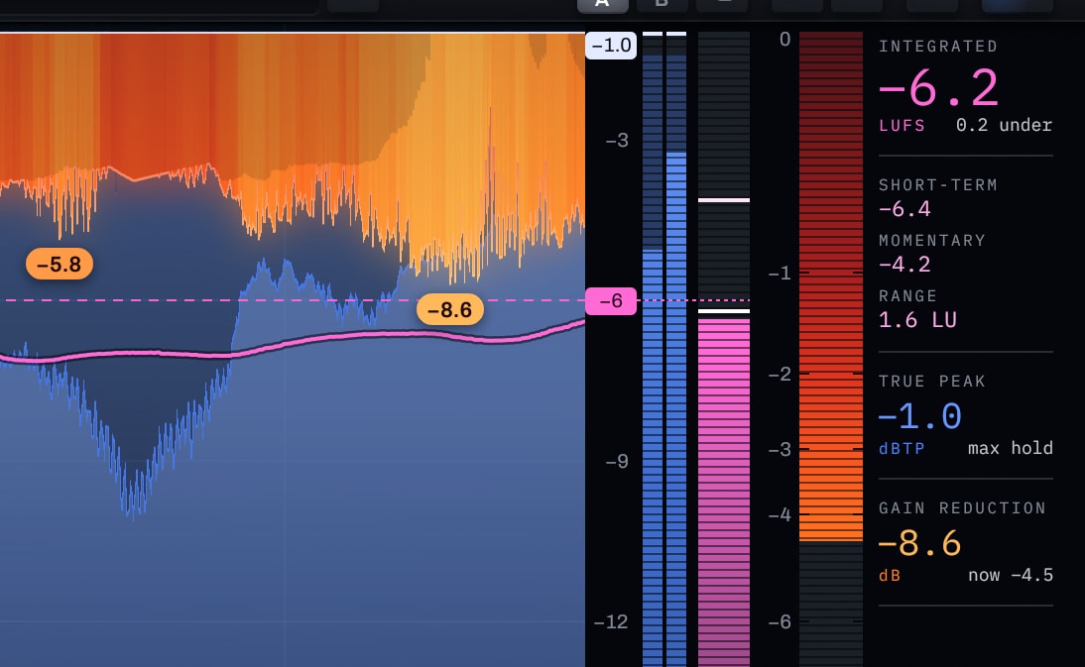
Task: Select the A comparison slot button
Action: tap(603, 4)
